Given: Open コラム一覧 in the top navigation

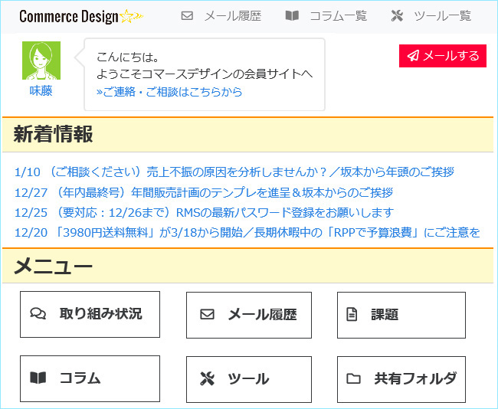Looking at the screenshot, I should click(x=338, y=15).
